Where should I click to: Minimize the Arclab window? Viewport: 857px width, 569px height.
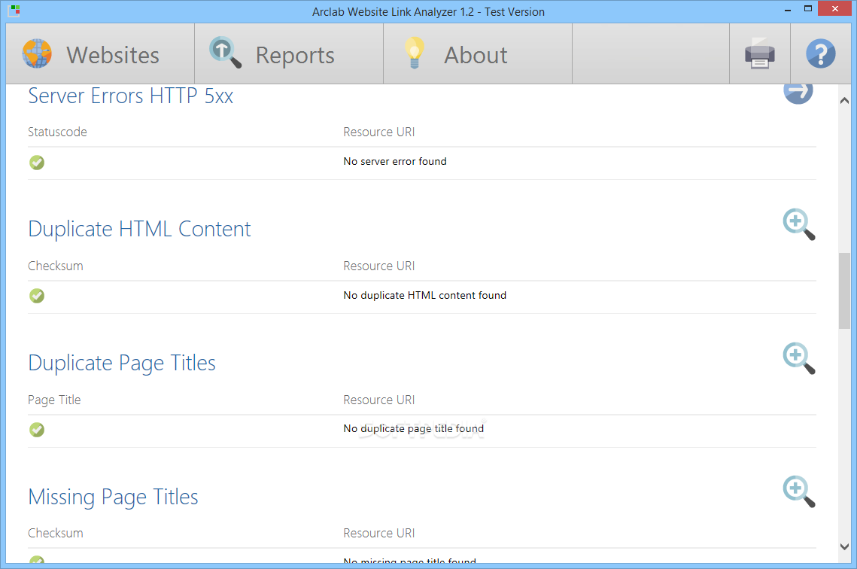pyautogui.click(x=788, y=10)
